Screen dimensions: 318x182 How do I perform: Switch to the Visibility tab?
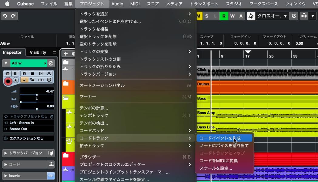pos(38,52)
